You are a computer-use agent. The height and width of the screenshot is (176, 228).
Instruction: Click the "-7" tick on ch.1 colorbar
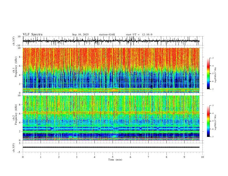pos(212,89)
